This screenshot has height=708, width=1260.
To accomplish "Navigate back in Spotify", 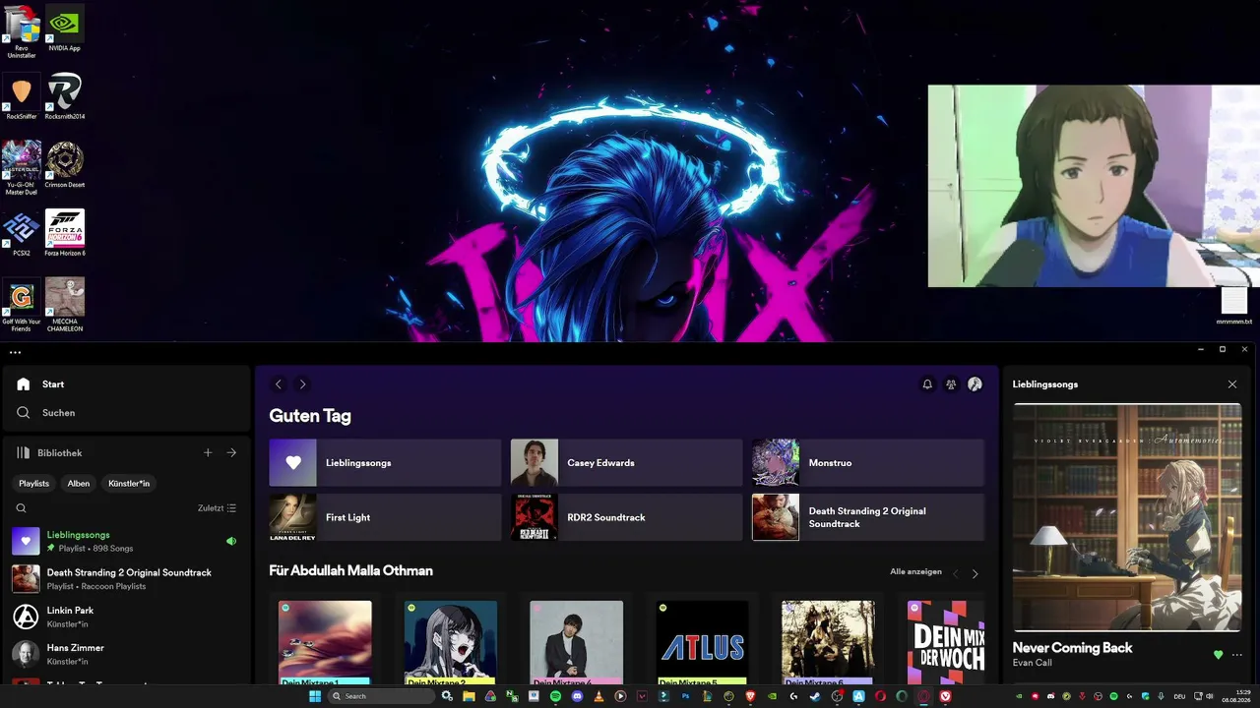I will (x=279, y=384).
